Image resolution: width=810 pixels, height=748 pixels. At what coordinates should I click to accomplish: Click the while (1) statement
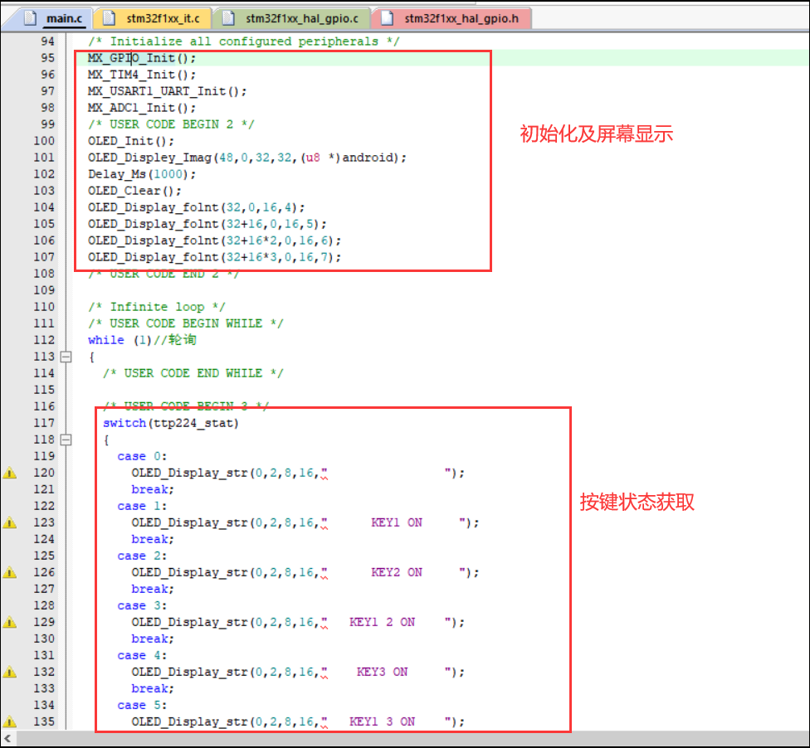coord(120,340)
